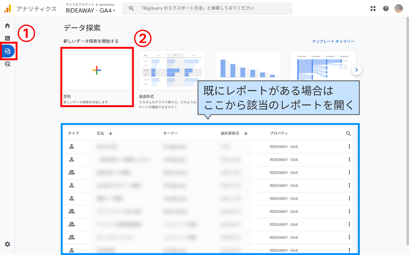This screenshot has height=255, width=409.
Task: Open the Google apps grid icon
Action: click(373, 8)
